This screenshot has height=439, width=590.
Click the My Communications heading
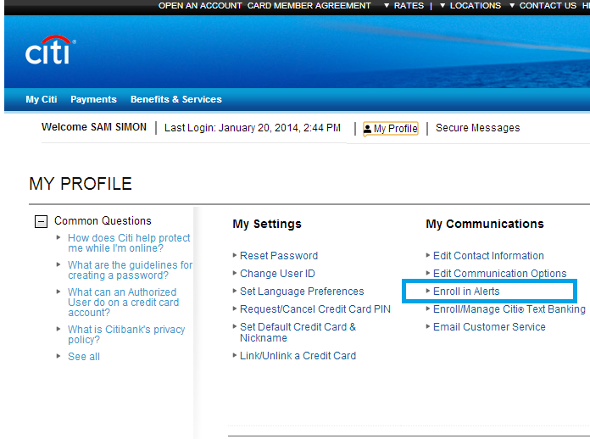(x=485, y=224)
